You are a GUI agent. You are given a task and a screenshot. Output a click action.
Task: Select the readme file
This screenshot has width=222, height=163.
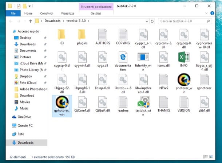point(123,104)
